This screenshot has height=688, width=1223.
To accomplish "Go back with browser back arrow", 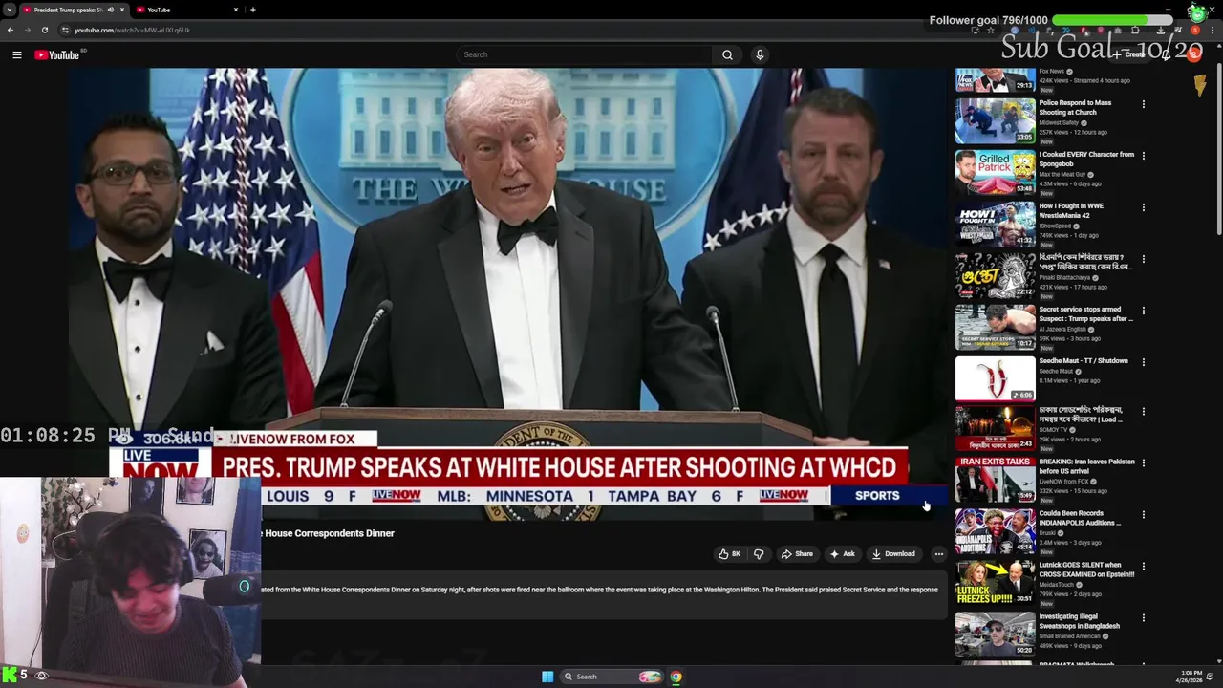I will [x=11, y=30].
